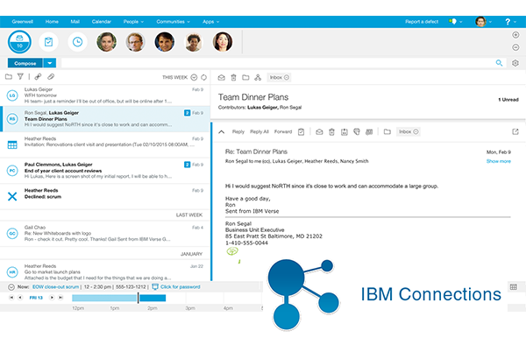Open the inbox circle showing 10 messages
The width and height of the screenshot is (526, 359).
click(x=19, y=42)
